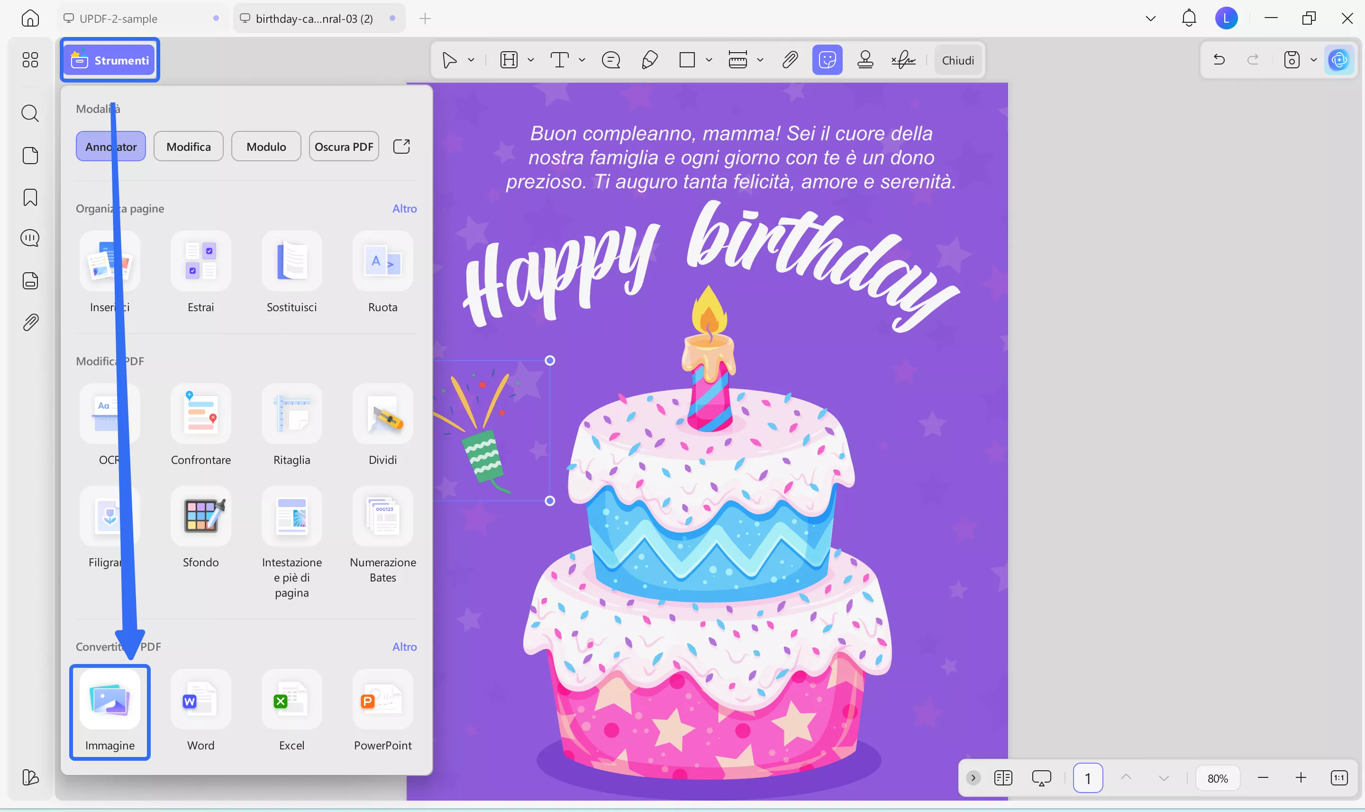1365x812 pixels.
Task: Select the comment annotation tool
Action: (610, 60)
